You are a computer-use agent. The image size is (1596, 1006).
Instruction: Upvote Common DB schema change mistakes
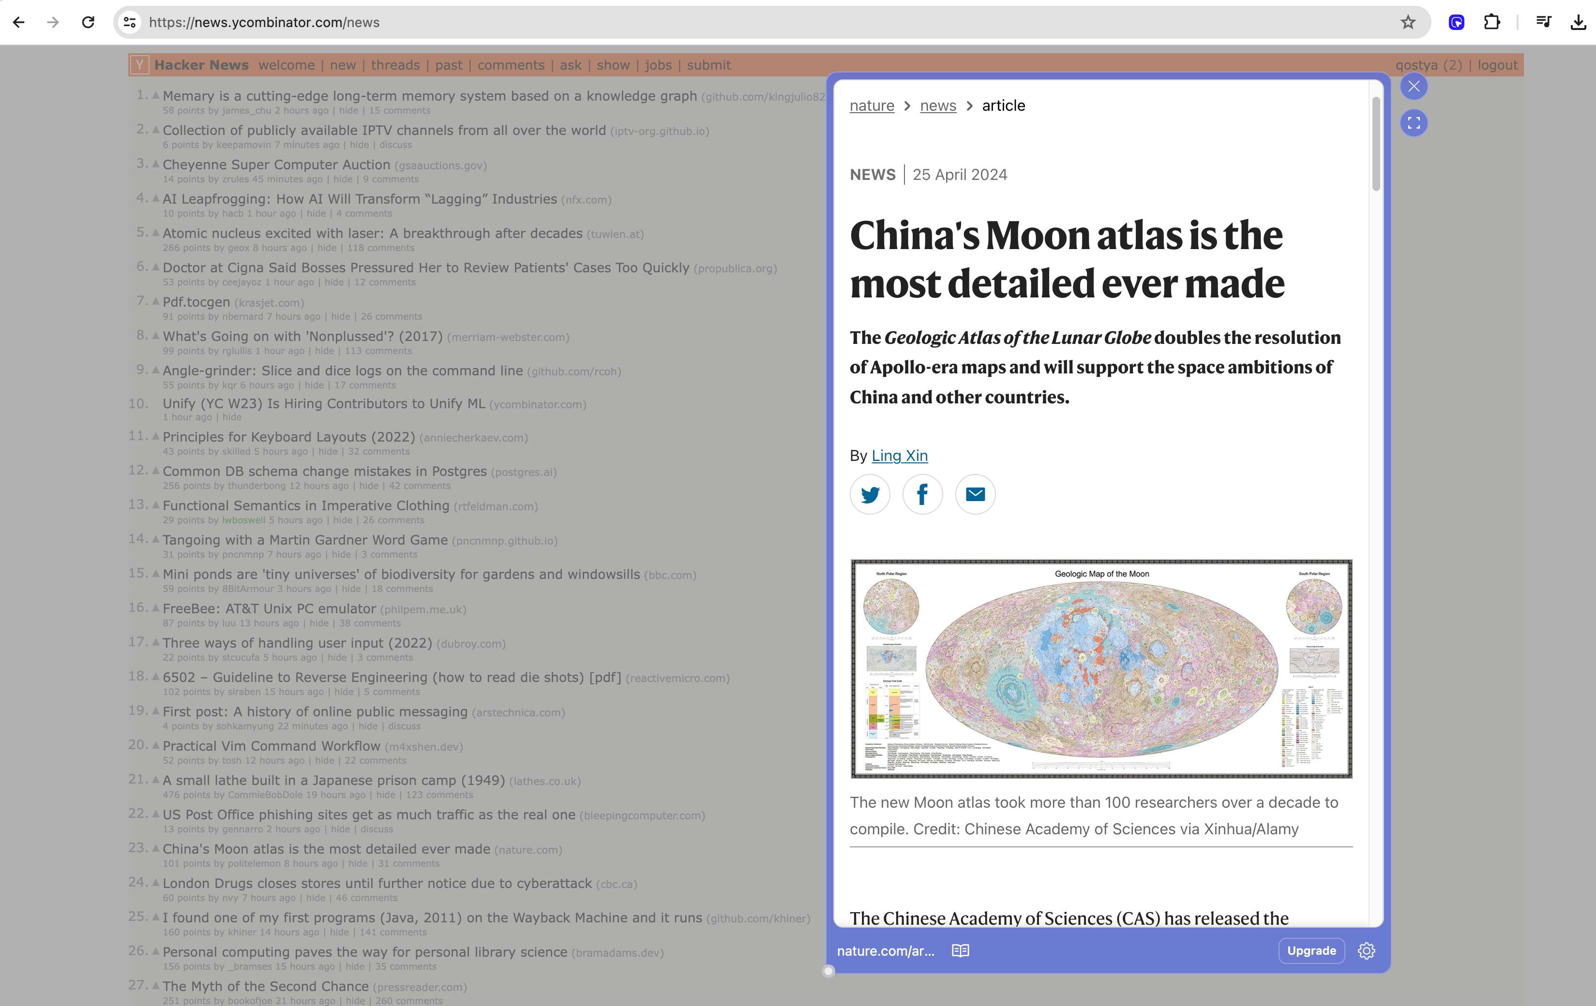[156, 470]
